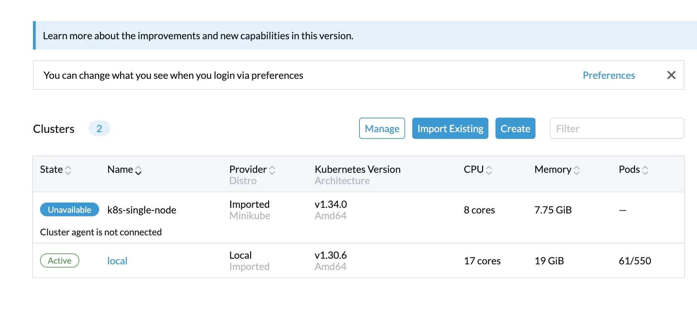This screenshot has width=697, height=311.
Task: Click the Unavailable state badge
Action: tap(69, 210)
